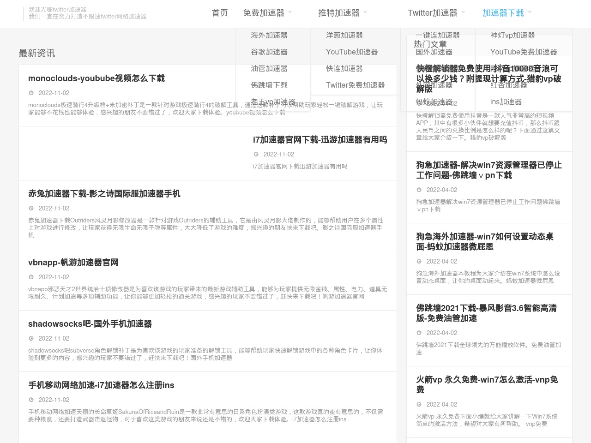Click tagline 我们一直在努力打造不限速twitter网络加速器

(x=87, y=16)
